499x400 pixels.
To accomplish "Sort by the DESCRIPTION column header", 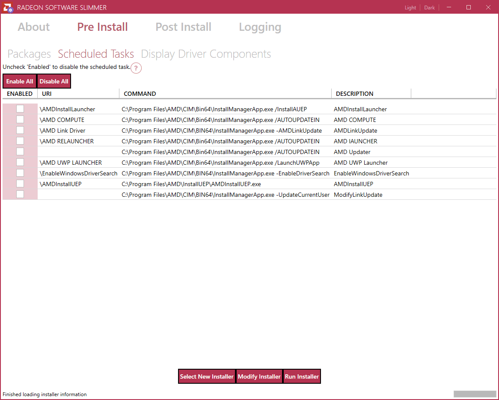I will point(371,94).
